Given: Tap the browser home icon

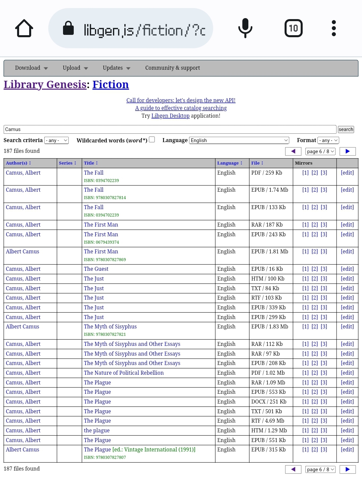Looking at the screenshot, I should 24,28.
